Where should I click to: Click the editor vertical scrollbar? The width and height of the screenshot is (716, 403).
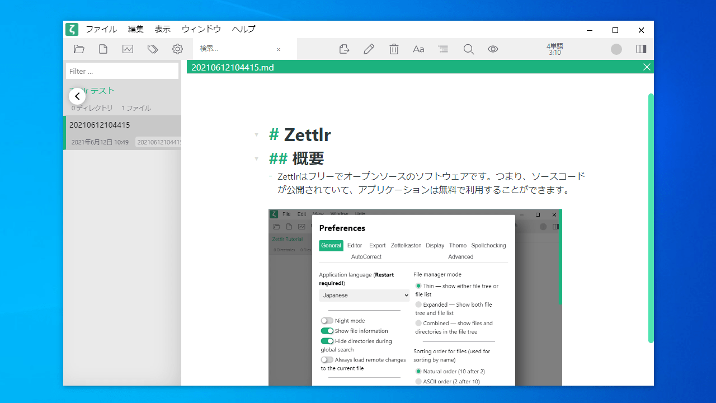pos(651,218)
